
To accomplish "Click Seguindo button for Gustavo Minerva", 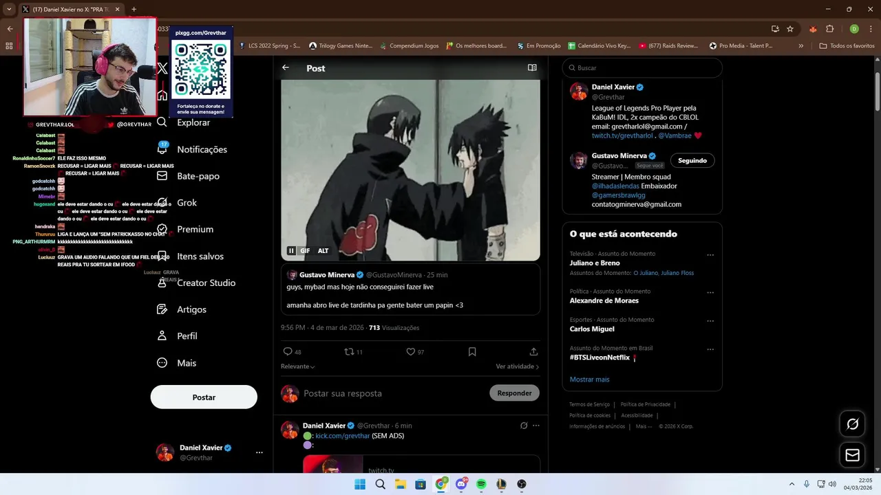I will click(x=692, y=160).
